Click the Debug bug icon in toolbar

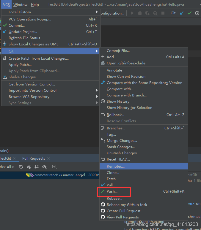[139, 13]
